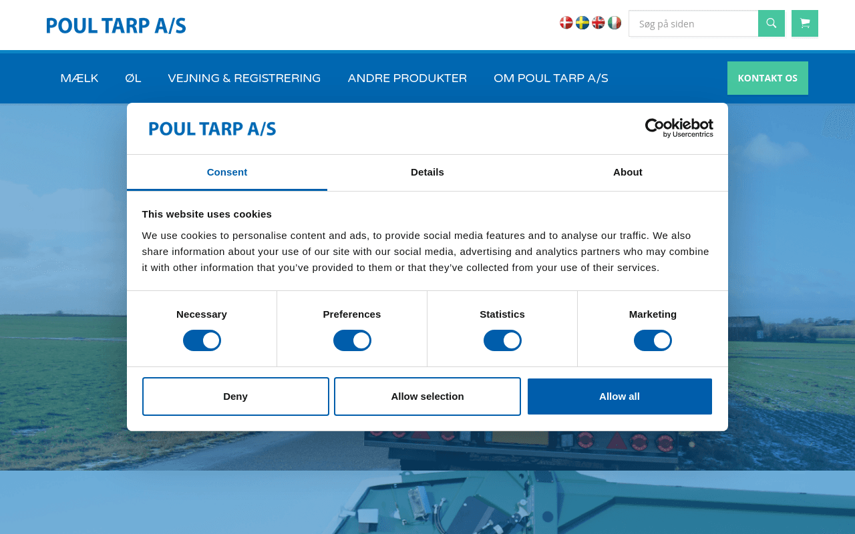Switch to the Details tab
The height and width of the screenshot is (534, 855).
pyautogui.click(x=427, y=172)
